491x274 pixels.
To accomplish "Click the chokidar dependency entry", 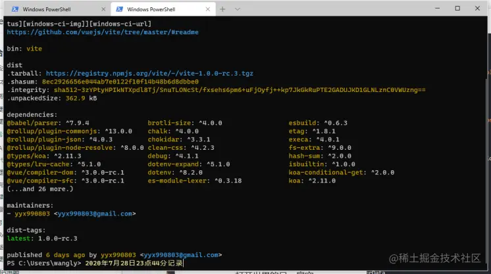I will tap(179, 139).
